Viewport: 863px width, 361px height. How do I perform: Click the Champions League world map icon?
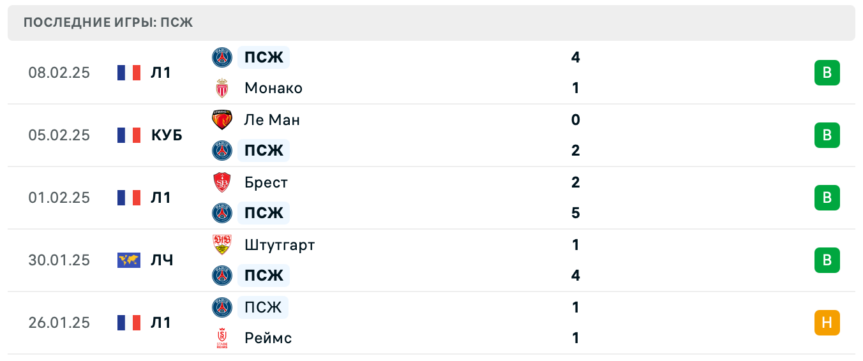[129, 260]
